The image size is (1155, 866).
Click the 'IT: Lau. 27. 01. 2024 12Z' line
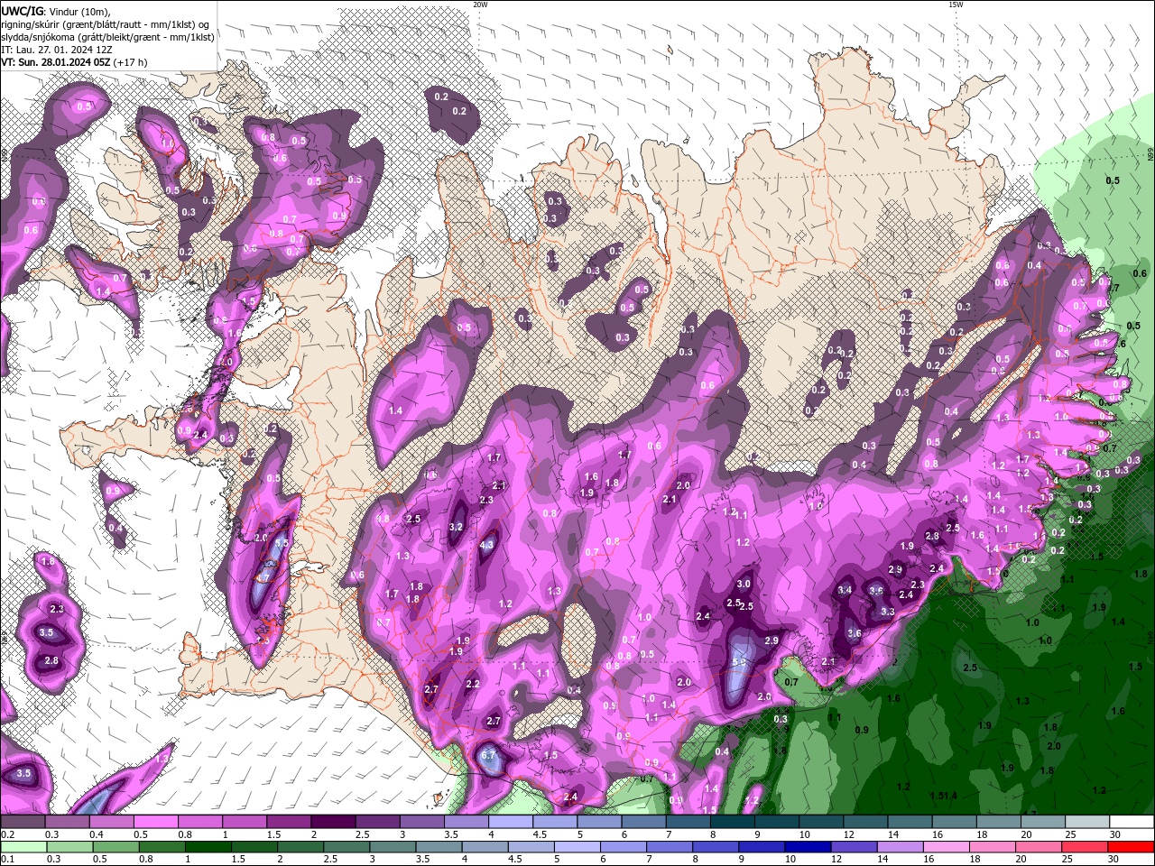tap(55, 50)
